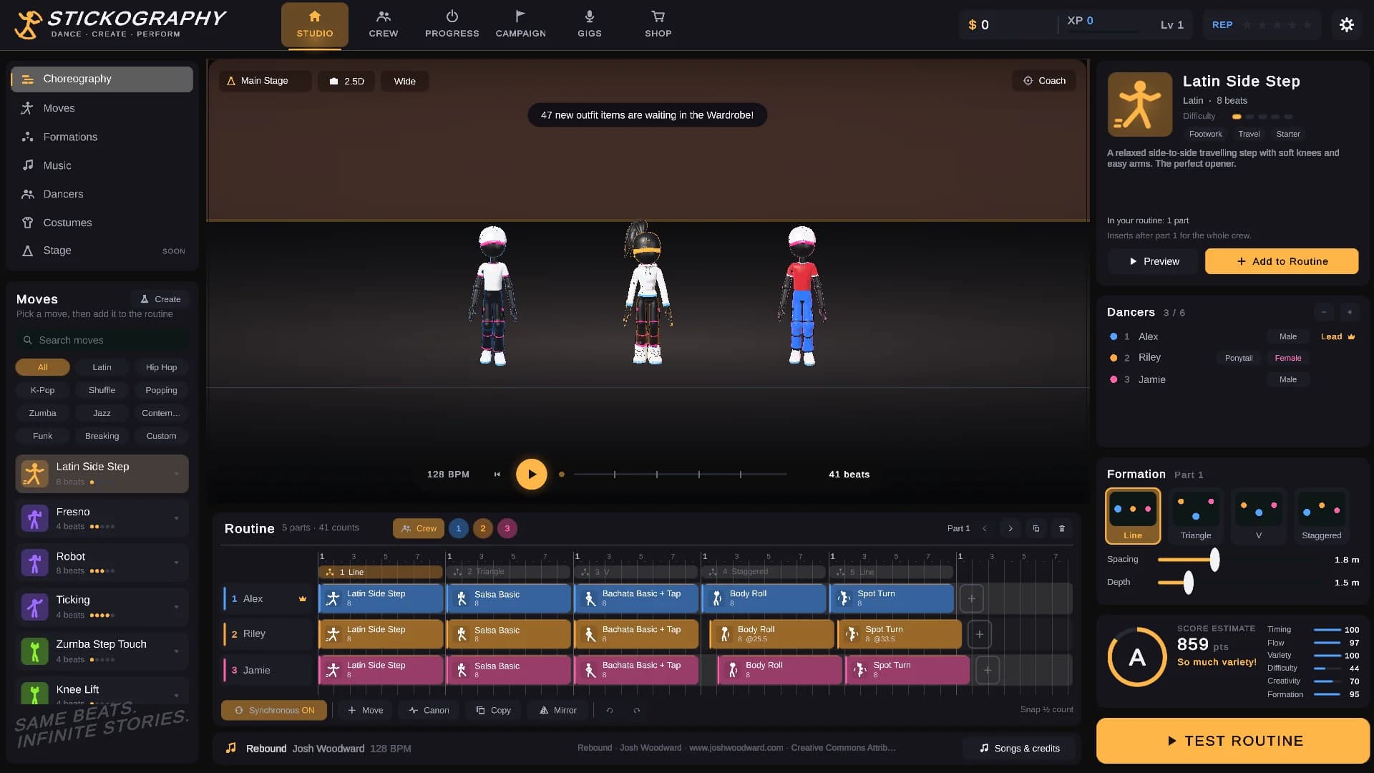Viewport: 1374px width, 773px height.
Task: Click the undo icon in the routine toolbar
Action: [x=610, y=711]
